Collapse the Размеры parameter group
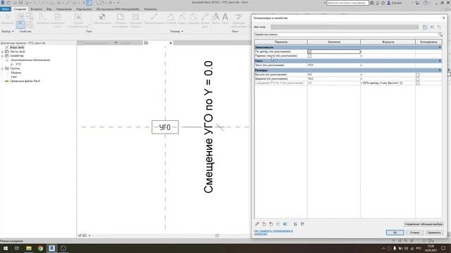The image size is (451, 253). (x=440, y=70)
